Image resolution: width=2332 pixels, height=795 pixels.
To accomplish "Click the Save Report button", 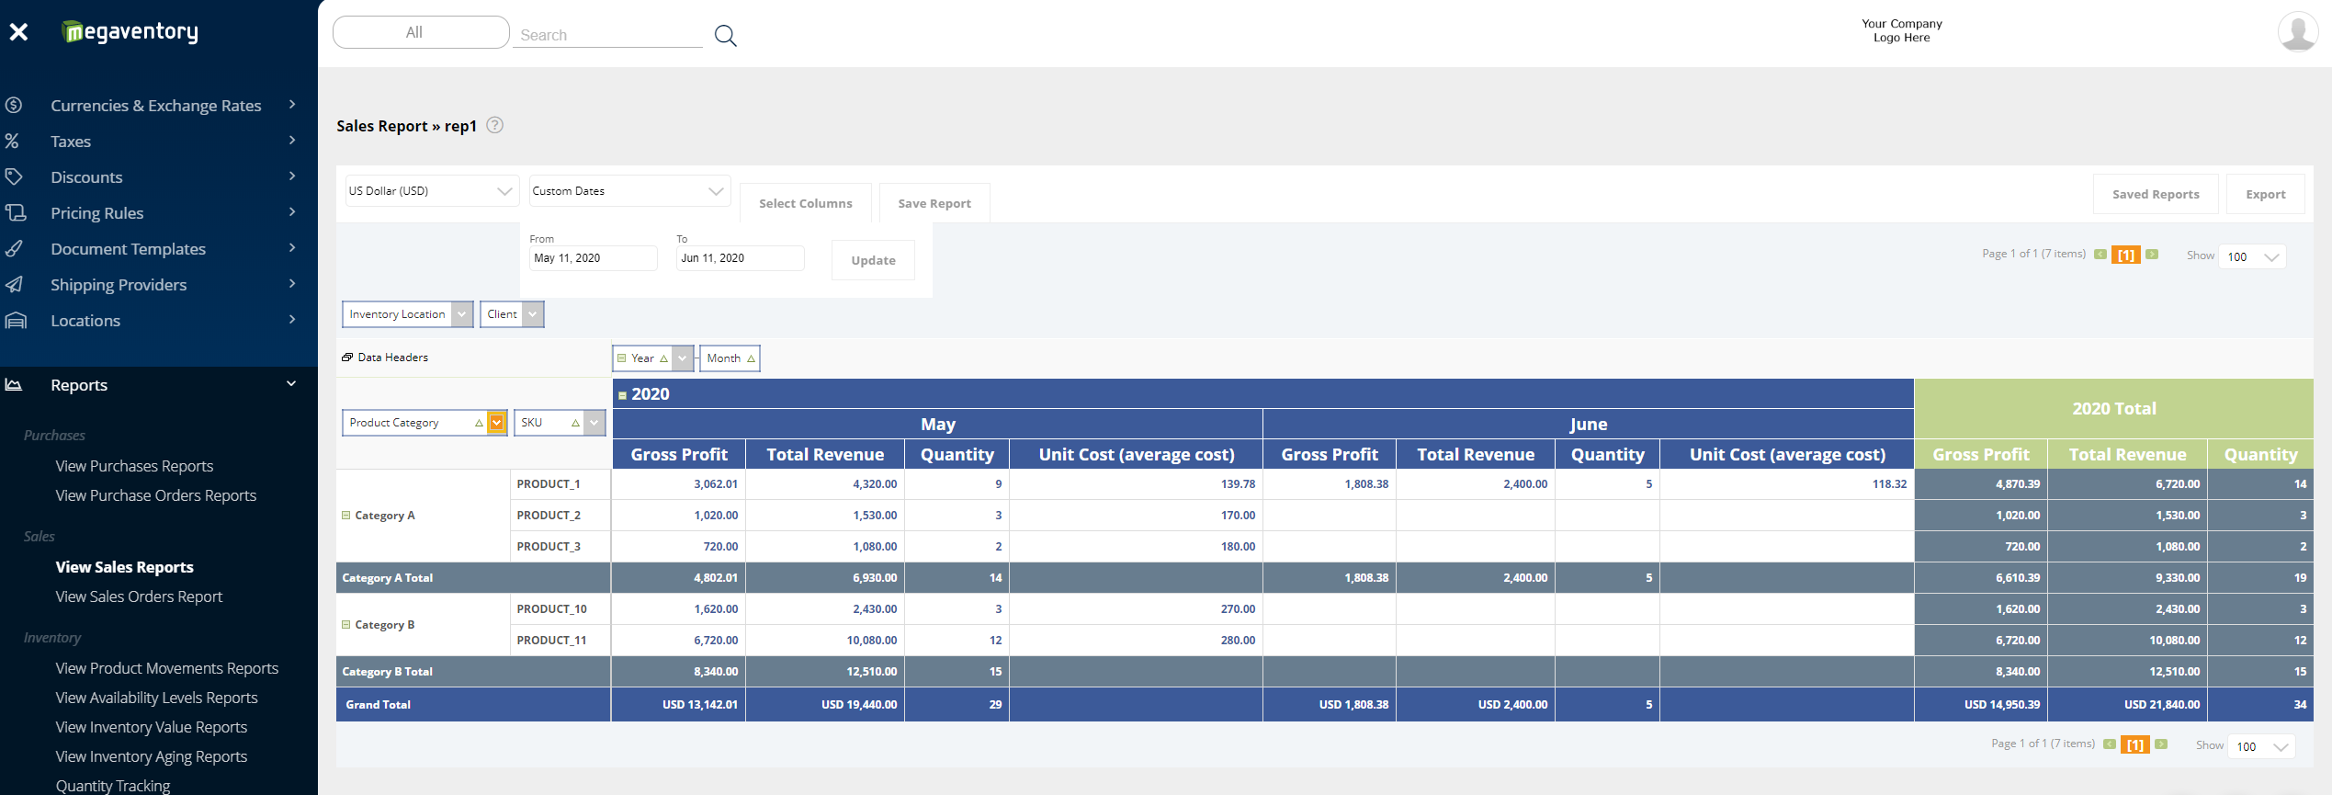I will tap(934, 203).
